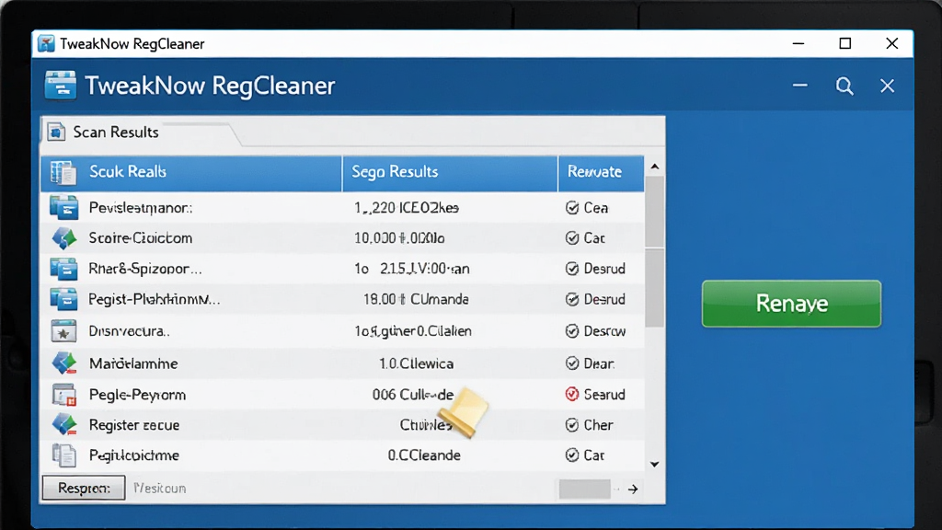Screen dimensions: 942x530
Task: Click the 18.00 CUmande value cell
Action: [416, 299]
